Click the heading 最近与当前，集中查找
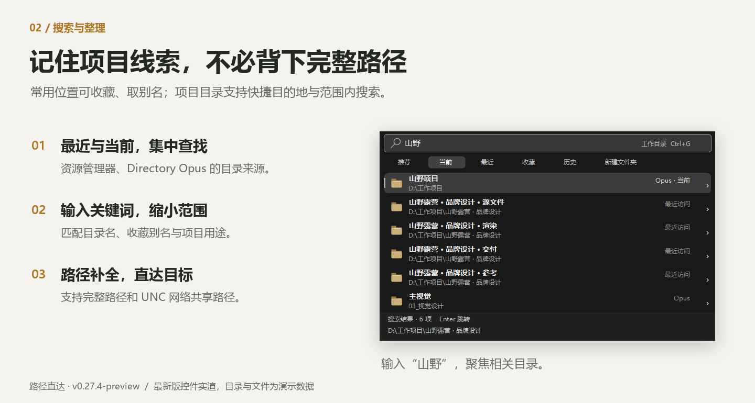The height and width of the screenshot is (403, 755). (134, 146)
